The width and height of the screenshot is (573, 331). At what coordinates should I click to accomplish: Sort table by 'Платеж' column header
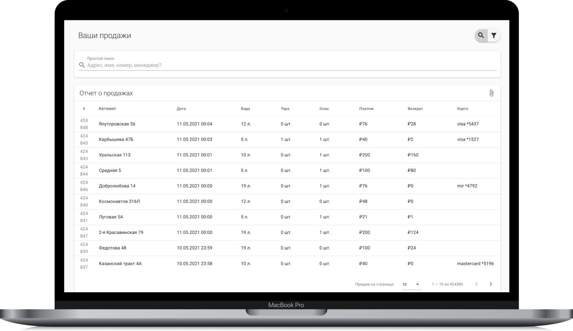366,109
